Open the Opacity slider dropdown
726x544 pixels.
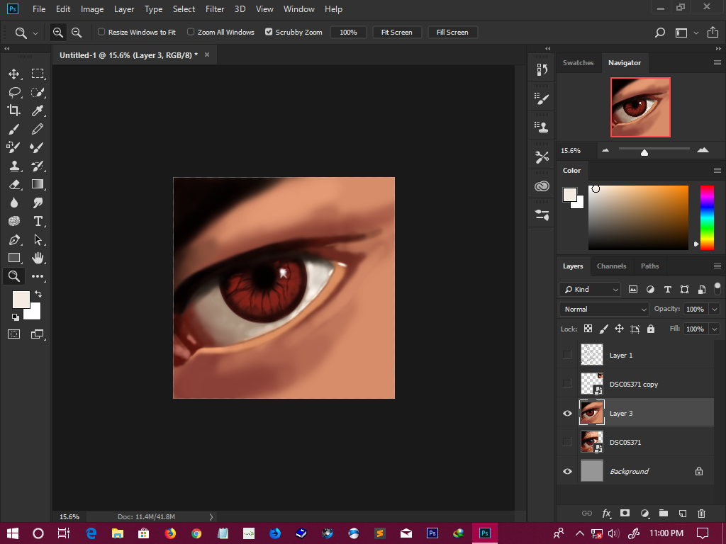click(x=715, y=309)
